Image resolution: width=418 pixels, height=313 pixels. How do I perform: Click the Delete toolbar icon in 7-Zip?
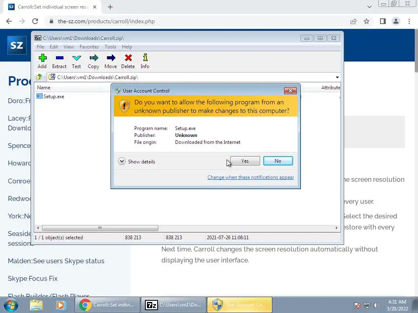coord(128,61)
